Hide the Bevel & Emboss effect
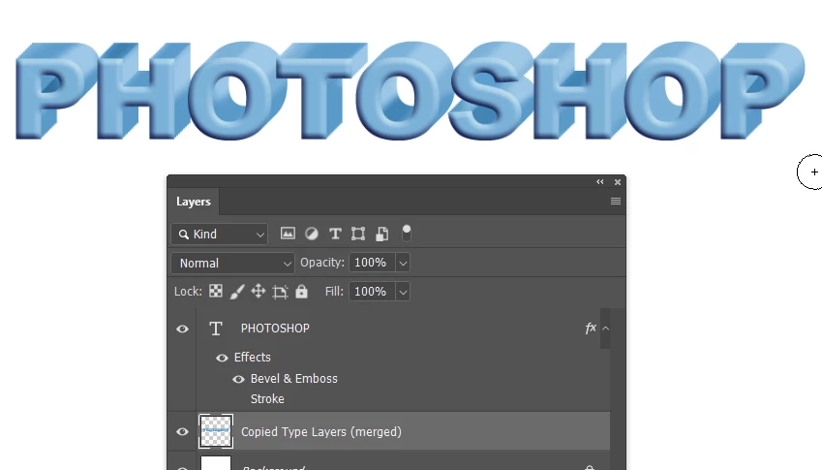The width and height of the screenshot is (822, 470). pyautogui.click(x=238, y=379)
